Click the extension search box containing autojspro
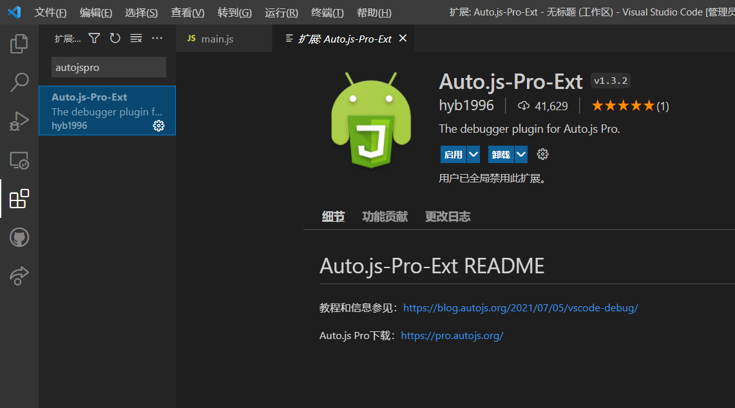Viewport: 735px width, 408px height. coord(109,67)
